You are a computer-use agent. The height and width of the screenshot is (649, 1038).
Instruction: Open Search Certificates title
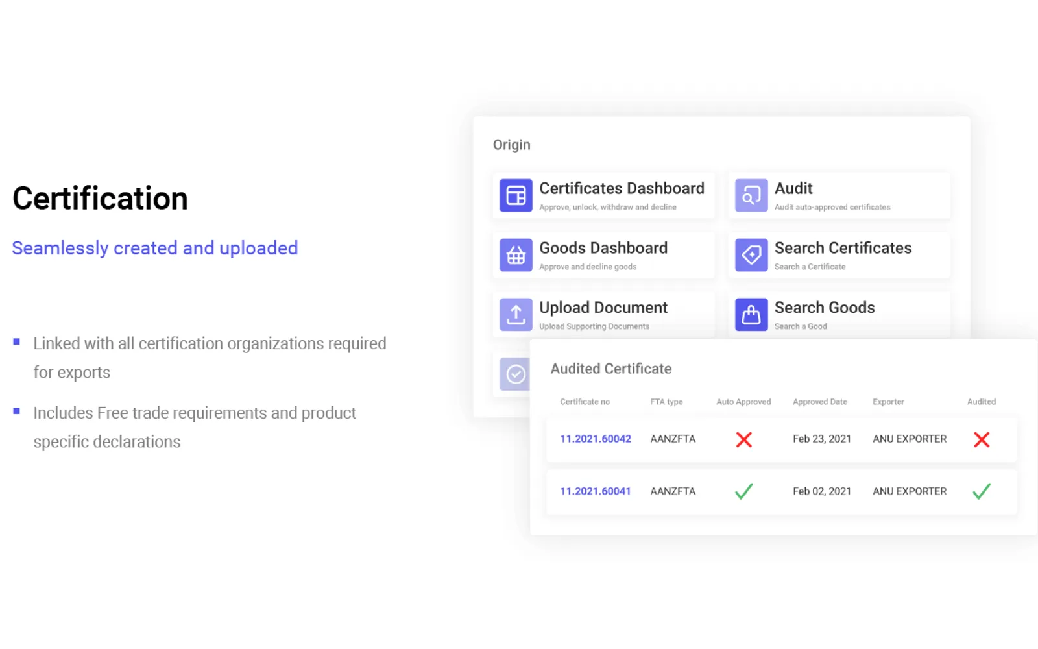(x=843, y=248)
